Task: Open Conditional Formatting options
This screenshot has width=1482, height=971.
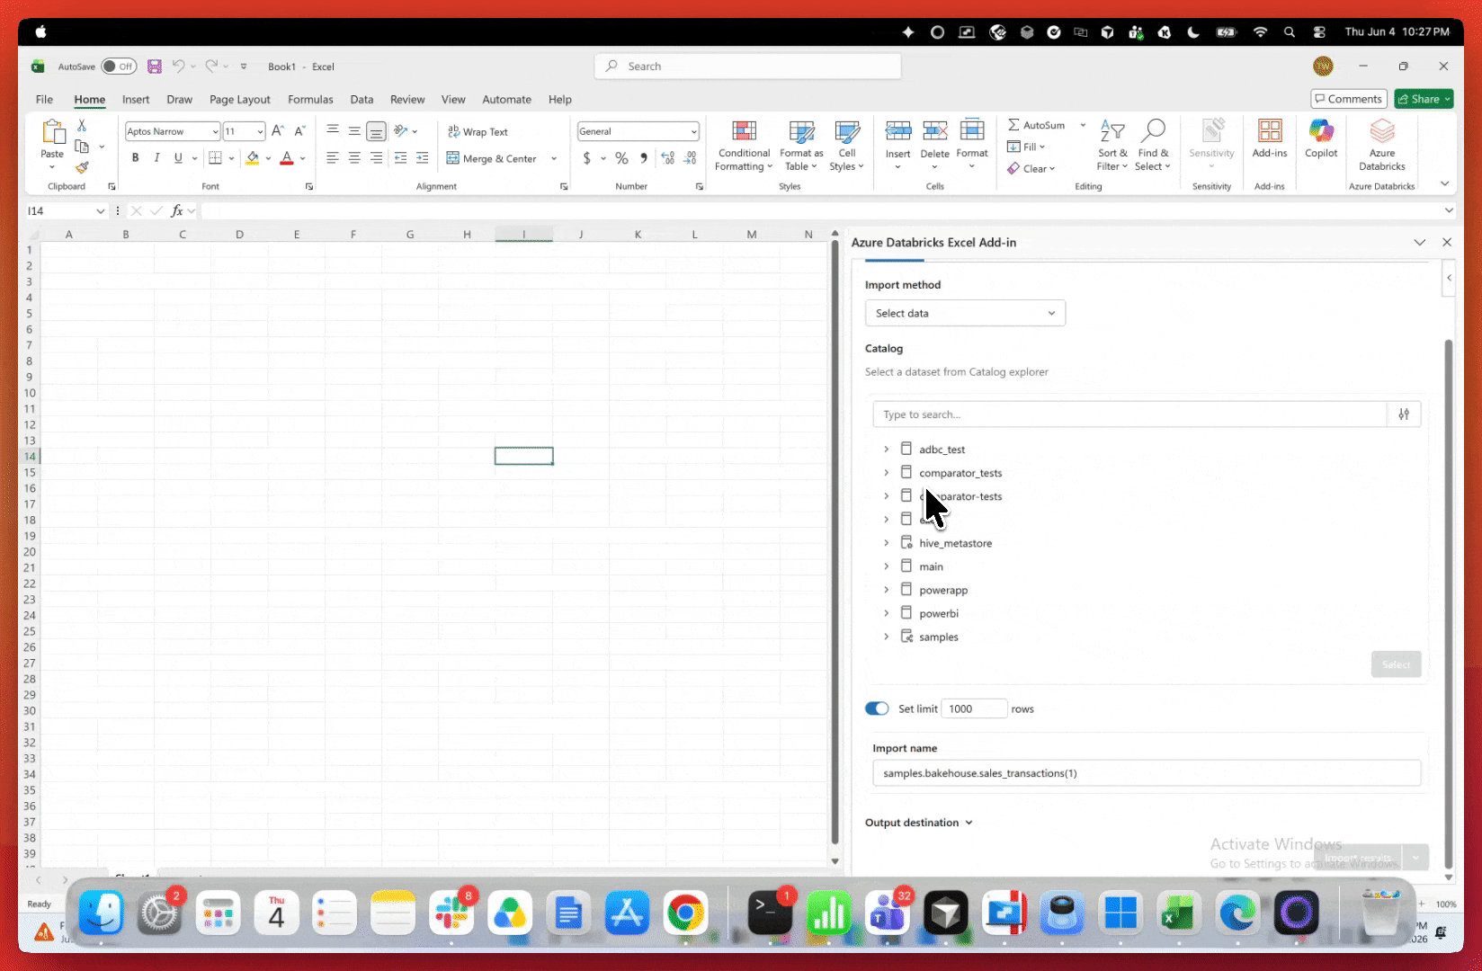Action: [744, 145]
